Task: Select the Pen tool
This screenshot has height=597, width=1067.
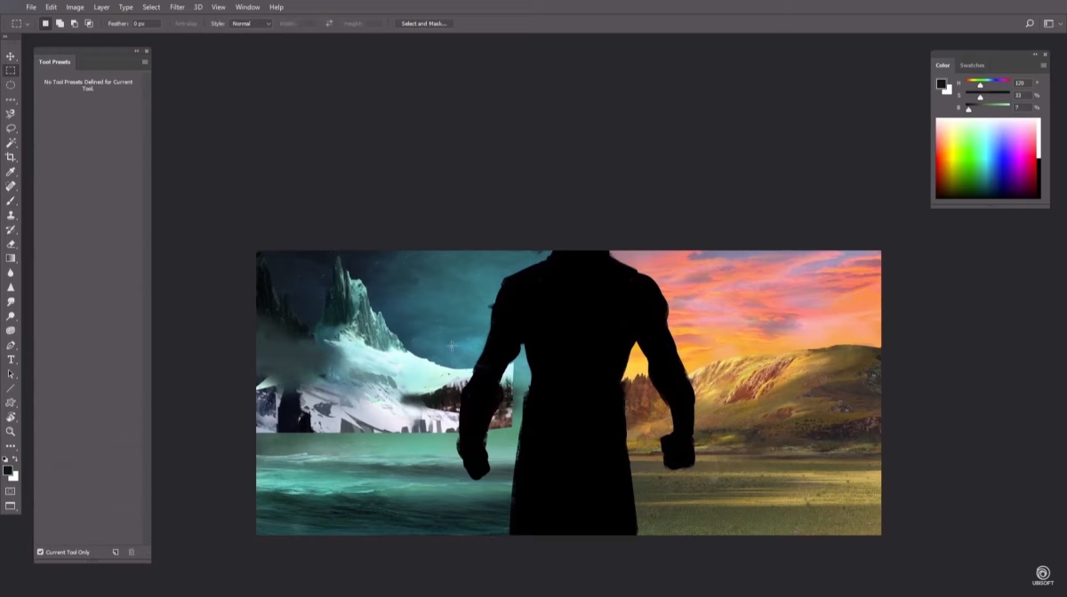Action: tap(11, 346)
